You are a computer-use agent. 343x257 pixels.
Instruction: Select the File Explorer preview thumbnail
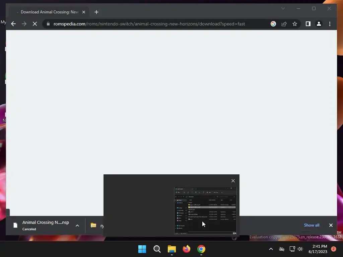click(205, 210)
